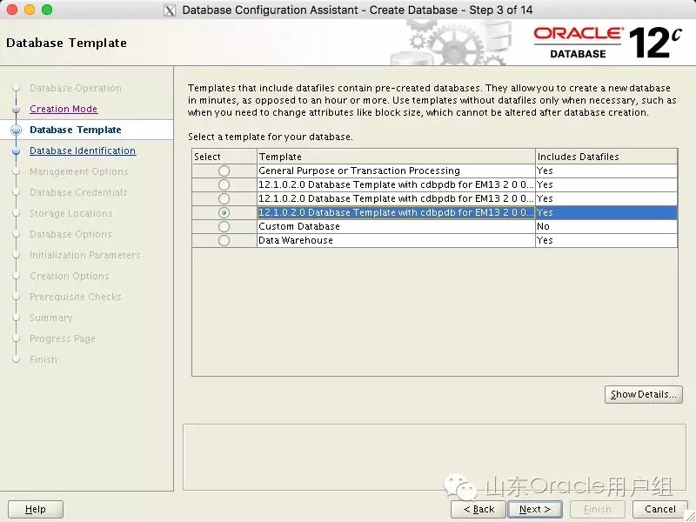
Task: Click Yes value in Data Warehouse row
Action: coord(545,240)
